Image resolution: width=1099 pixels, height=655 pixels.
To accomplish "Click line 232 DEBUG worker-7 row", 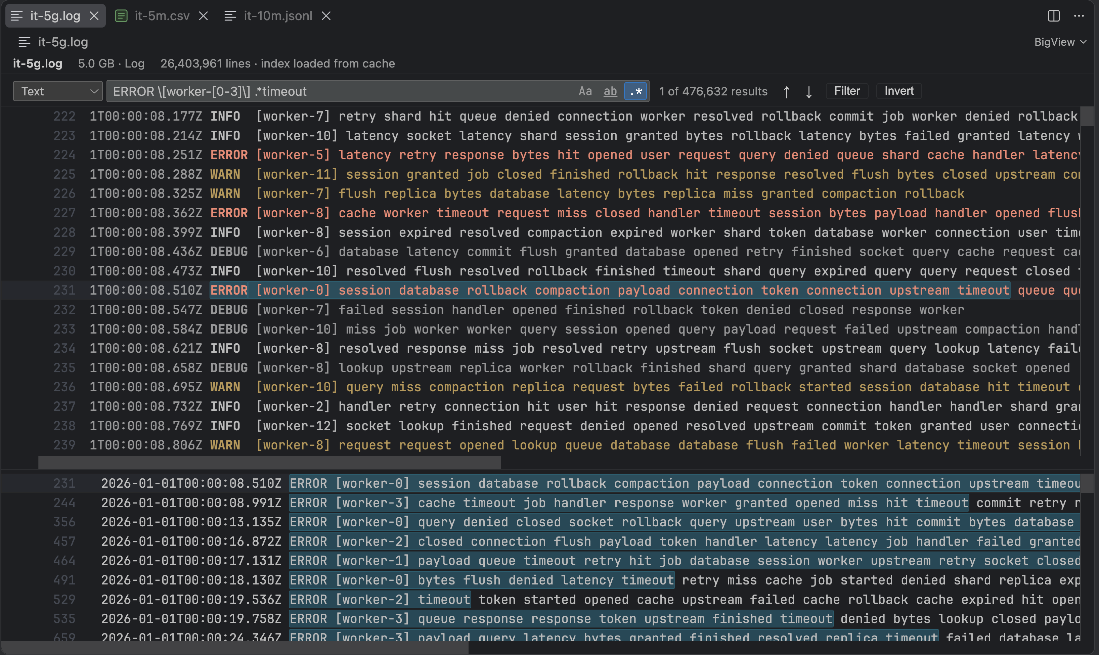I will [541, 310].
